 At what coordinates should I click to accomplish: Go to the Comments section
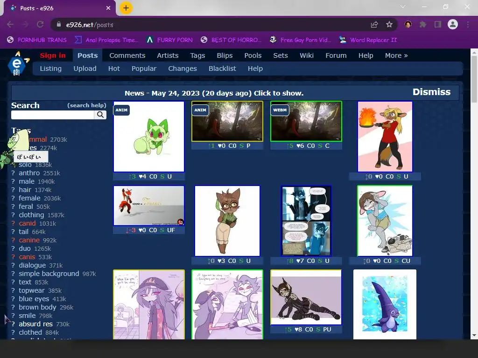(x=127, y=55)
